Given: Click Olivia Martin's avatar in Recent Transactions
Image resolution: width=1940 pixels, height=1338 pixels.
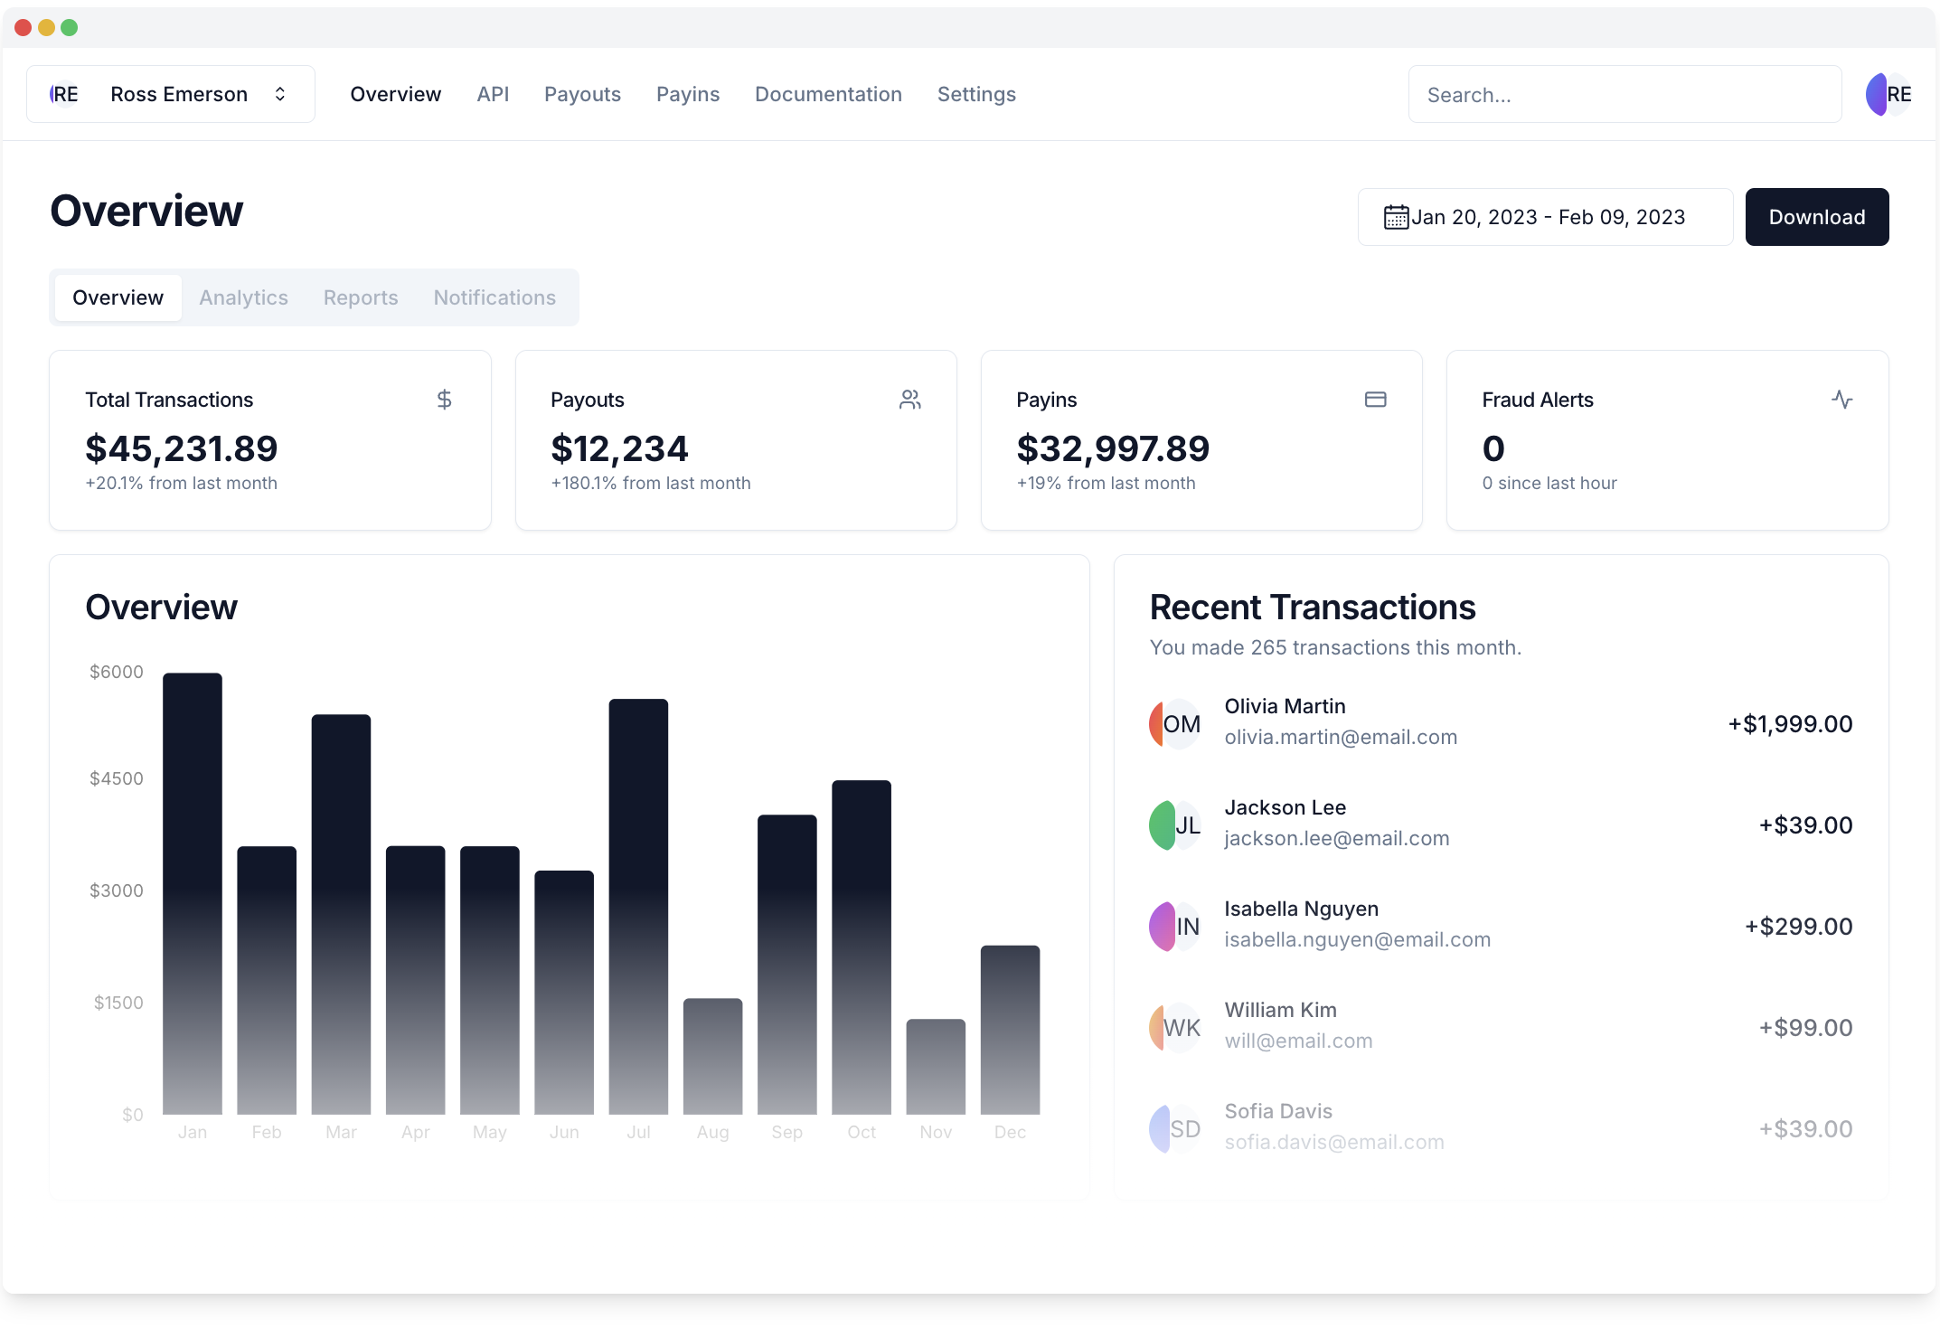Looking at the screenshot, I should (x=1175, y=723).
